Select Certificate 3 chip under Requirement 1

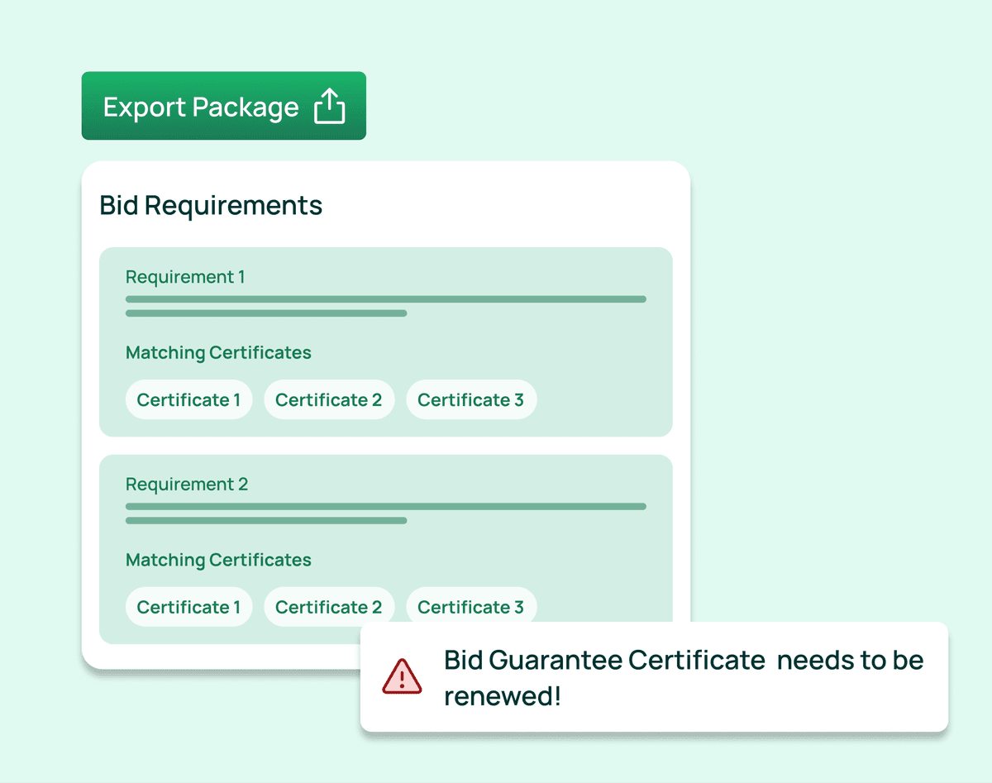[x=470, y=400]
